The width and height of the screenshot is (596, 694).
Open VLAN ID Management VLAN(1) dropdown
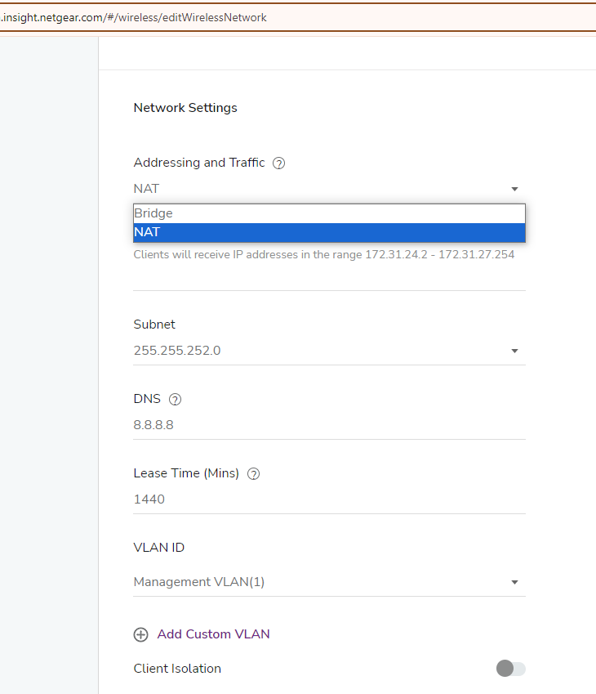tap(329, 582)
